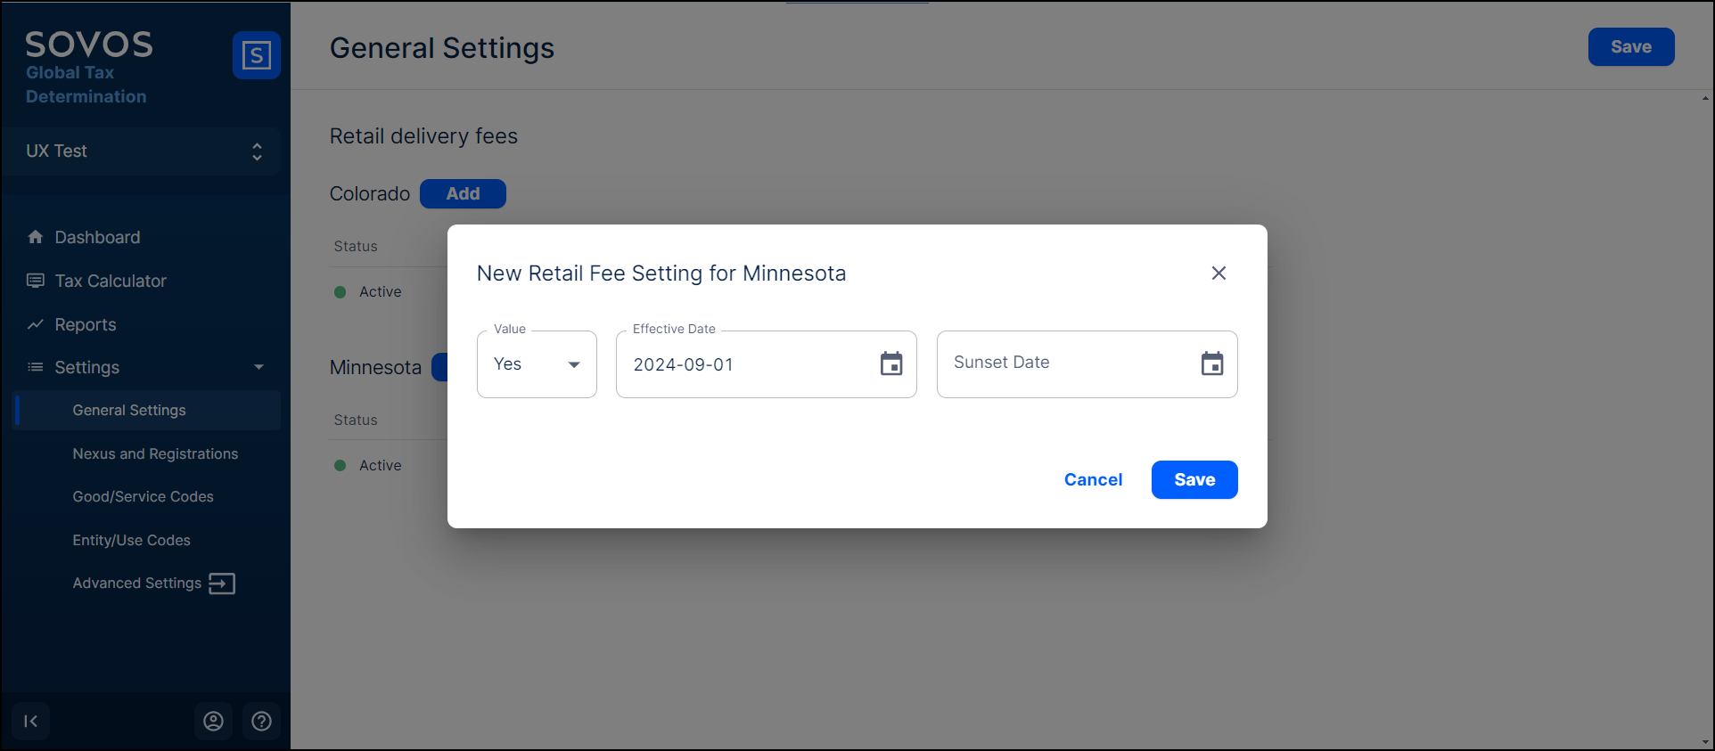Click the Sovos S logo icon

[257, 56]
